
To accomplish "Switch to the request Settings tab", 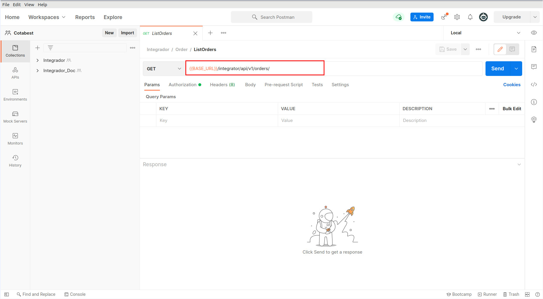I will pos(340,85).
